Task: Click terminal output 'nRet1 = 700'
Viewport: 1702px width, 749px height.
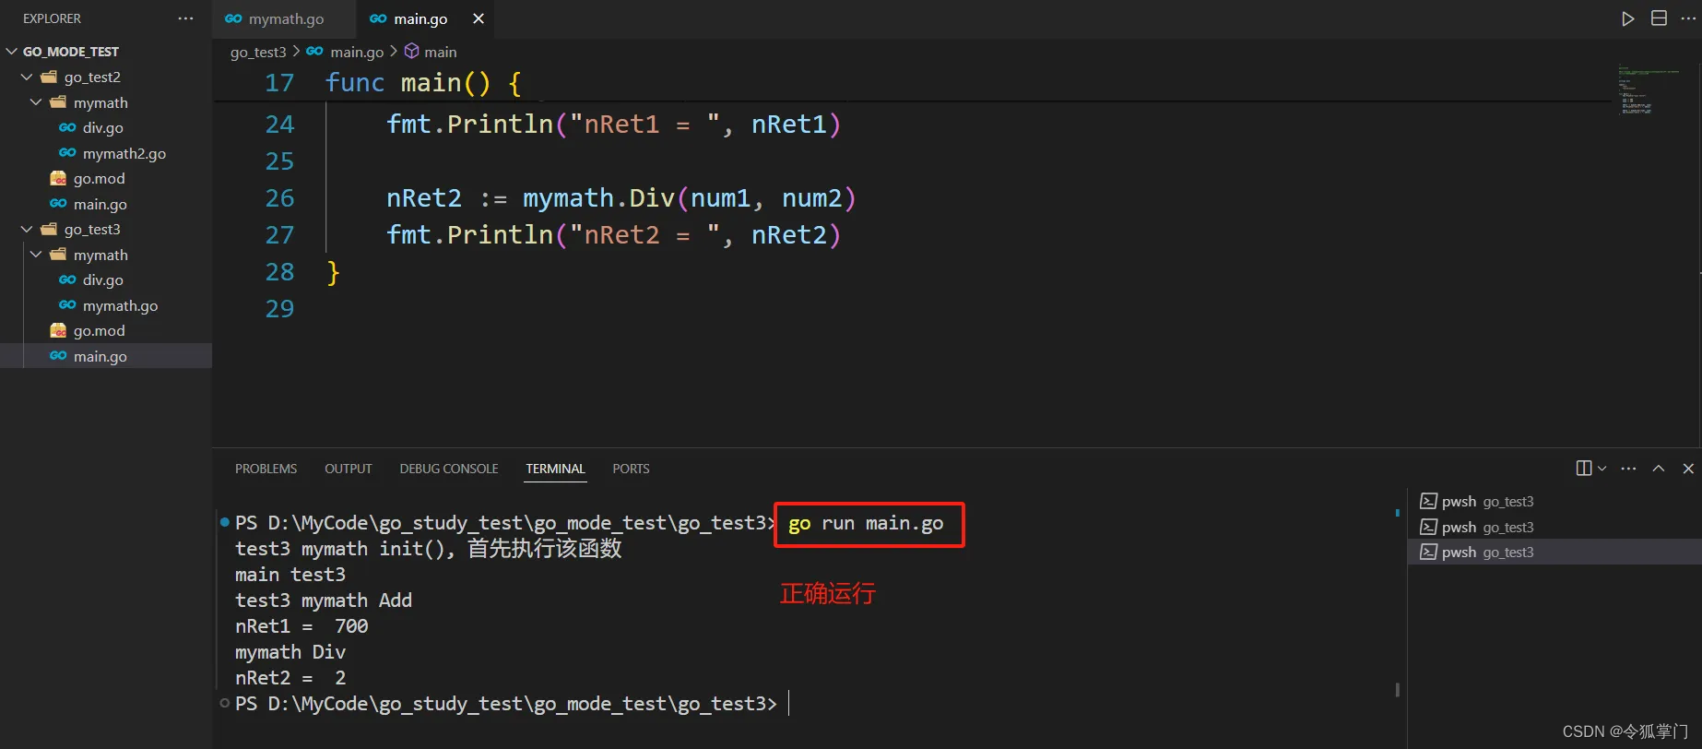Action: coord(301,626)
